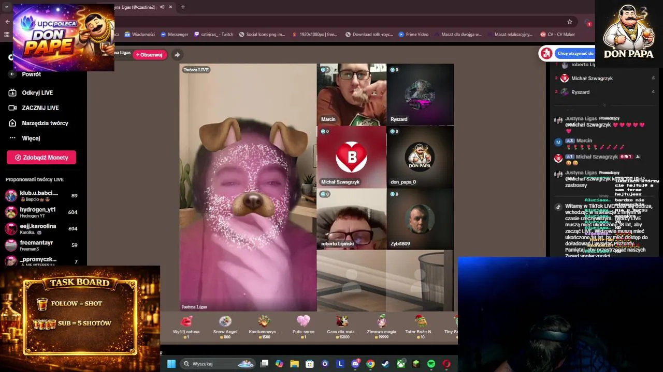Open the CV - CV Maker bookmark

pyautogui.click(x=557, y=35)
